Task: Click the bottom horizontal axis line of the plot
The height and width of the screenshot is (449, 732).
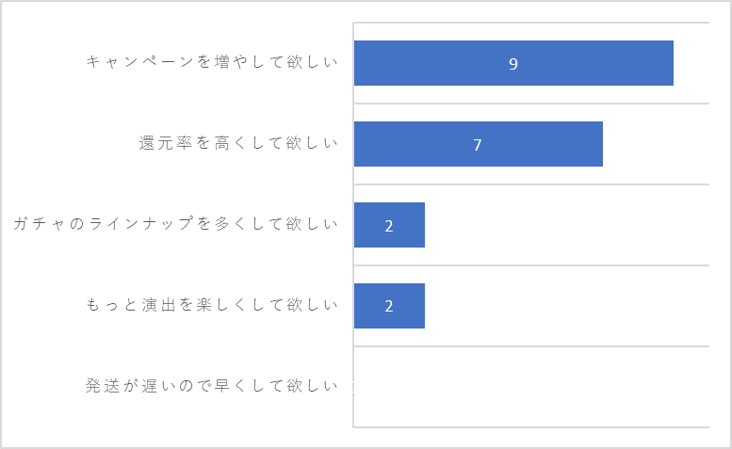Action: coord(531,427)
